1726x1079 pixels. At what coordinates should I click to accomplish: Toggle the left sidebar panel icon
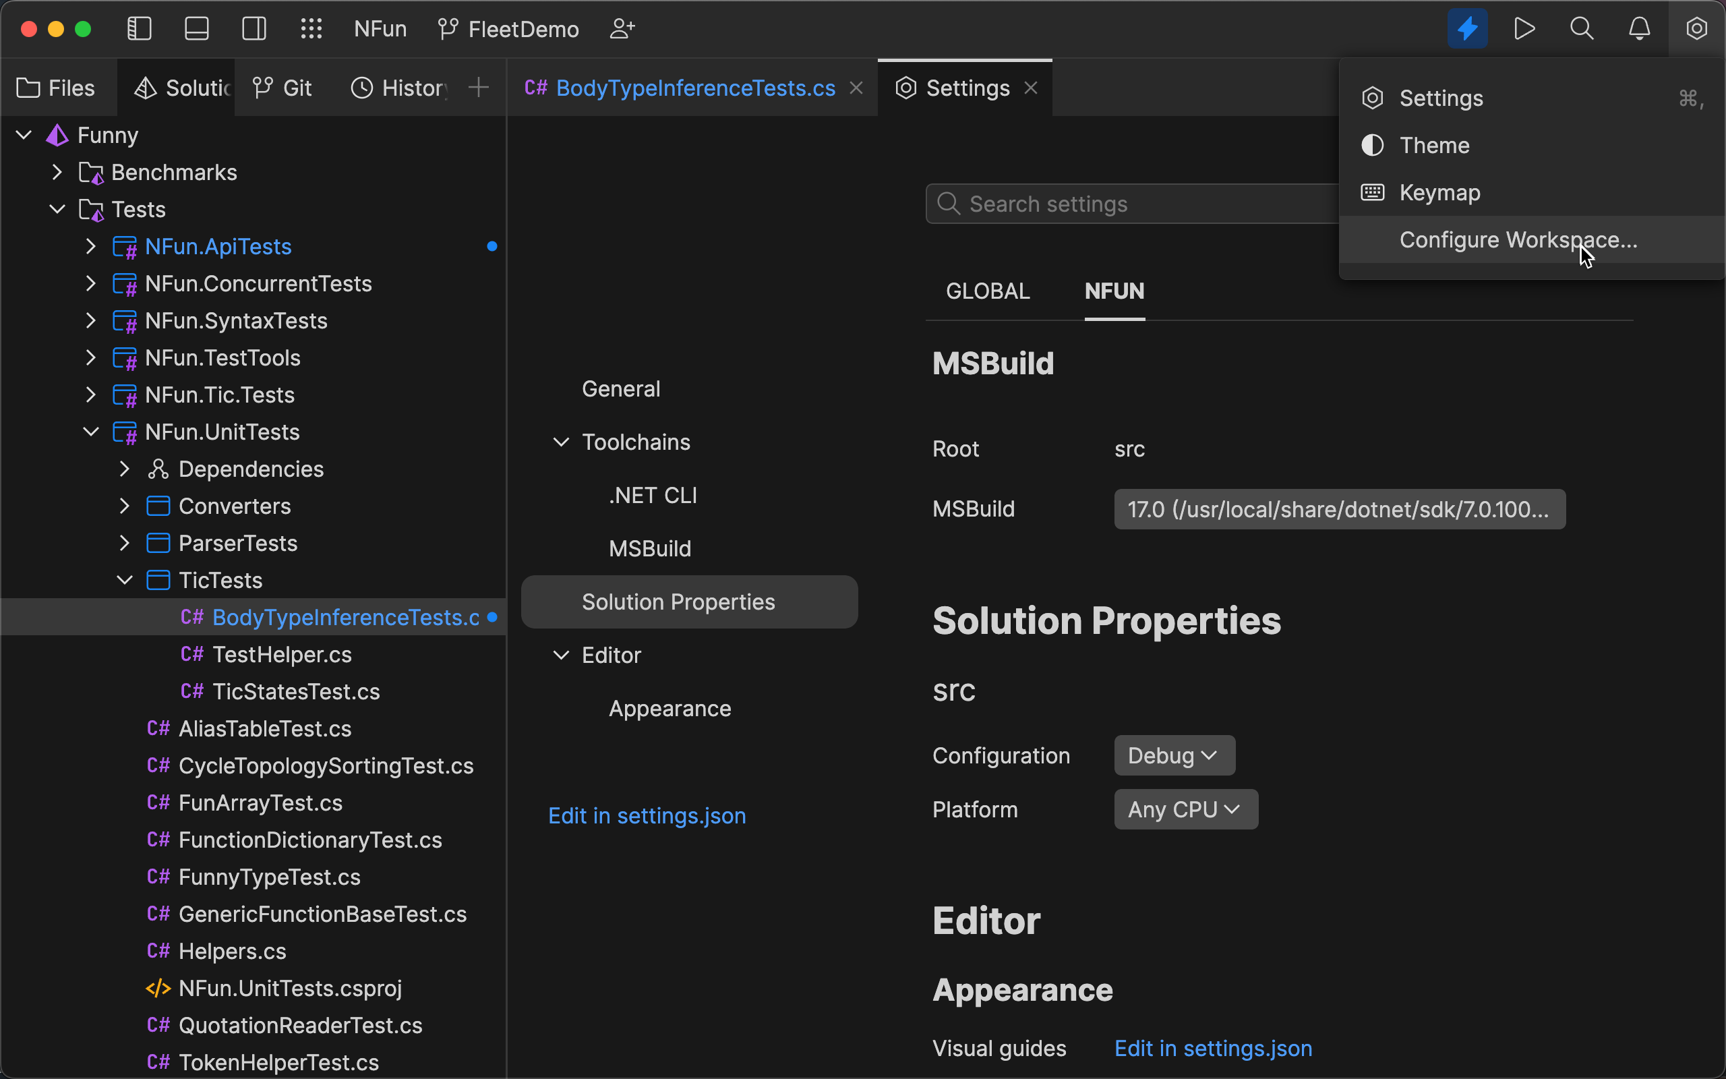tap(139, 28)
